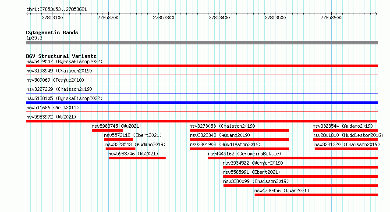The image size is (390, 212).
Task: Click the red bar under nsv5983972
Action: [x=202, y=121]
